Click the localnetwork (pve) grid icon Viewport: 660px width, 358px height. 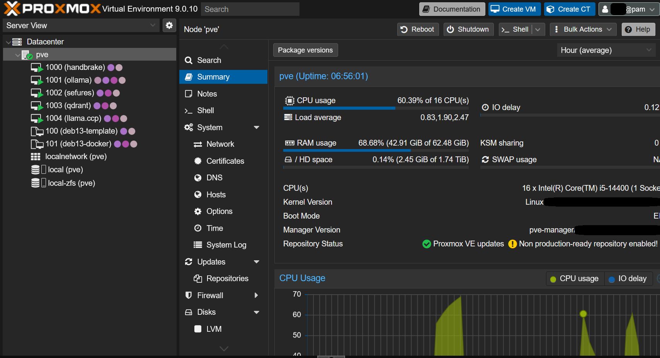pyautogui.click(x=36, y=157)
